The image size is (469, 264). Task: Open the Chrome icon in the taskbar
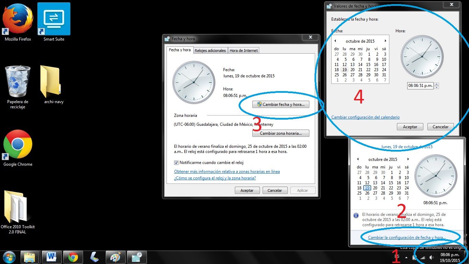[x=73, y=257]
